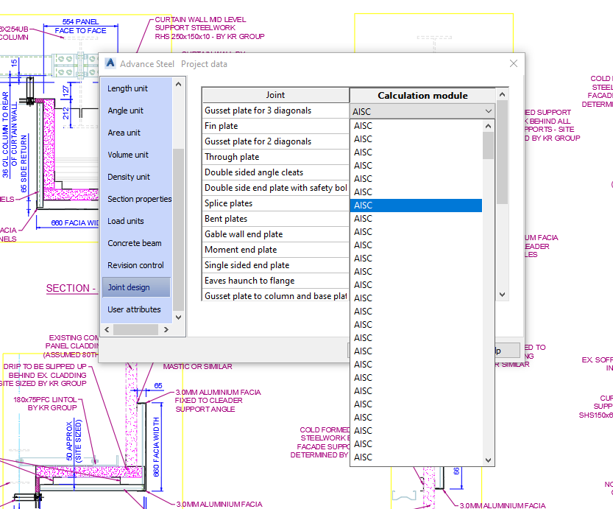This screenshot has width=613, height=509.
Task: Open the User attributes settings
Action: coord(136,309)
